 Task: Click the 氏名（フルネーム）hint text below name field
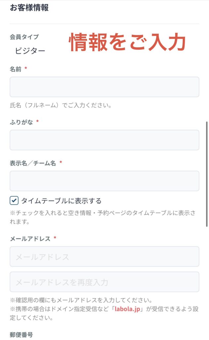tap(60, 106)
